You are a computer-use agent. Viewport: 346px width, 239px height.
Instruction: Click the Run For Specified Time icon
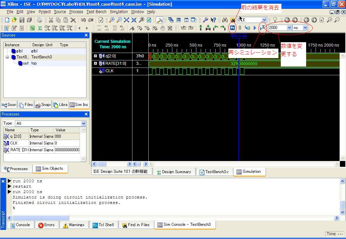(263, 28)
